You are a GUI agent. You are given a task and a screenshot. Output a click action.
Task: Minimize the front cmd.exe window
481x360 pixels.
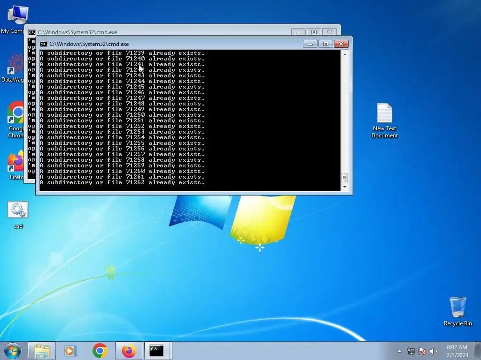(x=310, y=44)
